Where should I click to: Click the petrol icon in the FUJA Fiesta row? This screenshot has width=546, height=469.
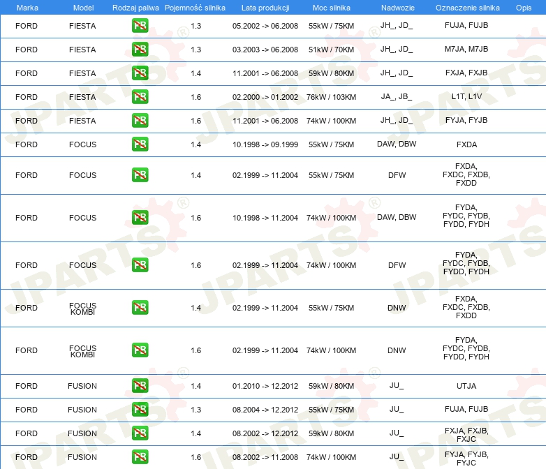[x=140, y=25]
